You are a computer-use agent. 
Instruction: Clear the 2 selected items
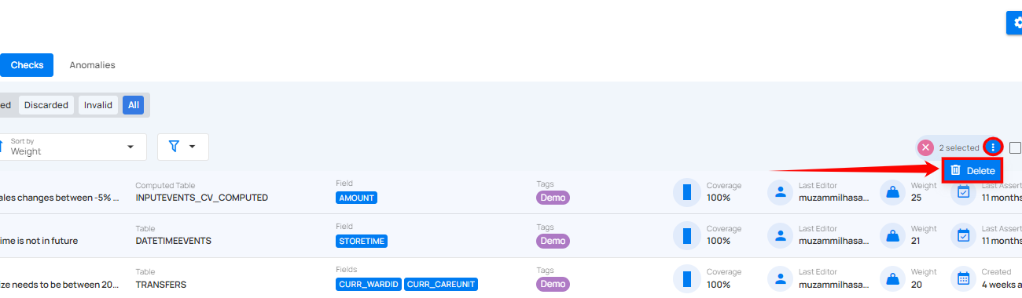926,147
